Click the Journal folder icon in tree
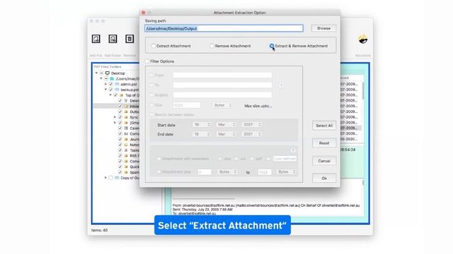 point(126,139)
